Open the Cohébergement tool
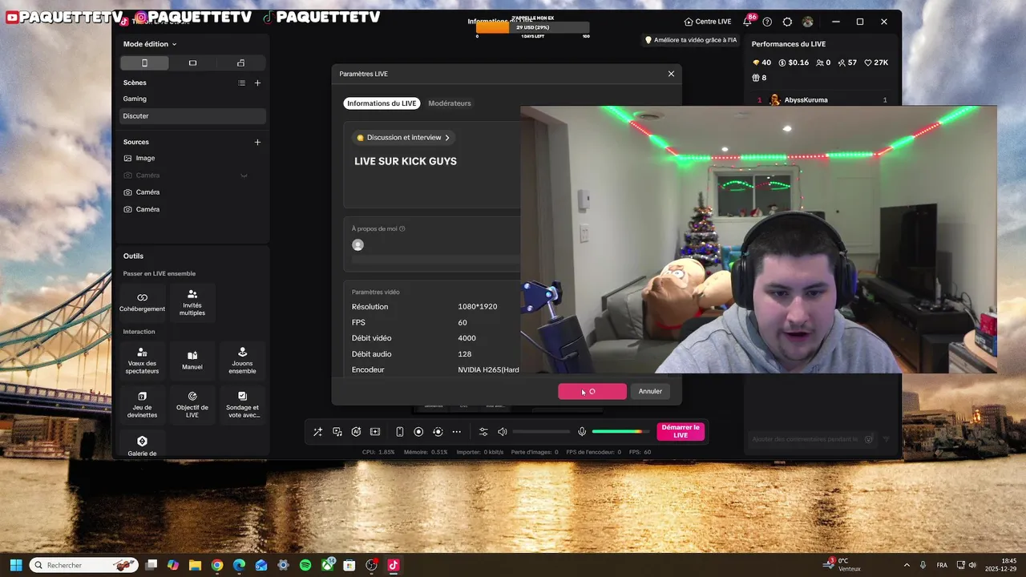Screen dimensions: 1026x577 coord(142,301)
